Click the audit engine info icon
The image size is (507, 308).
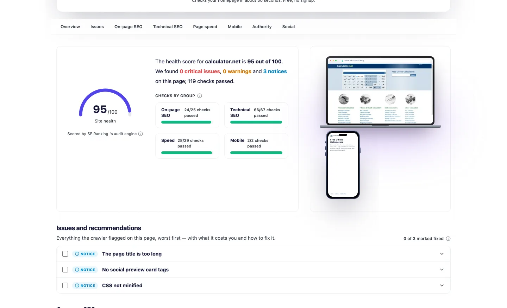pos(140,134)
